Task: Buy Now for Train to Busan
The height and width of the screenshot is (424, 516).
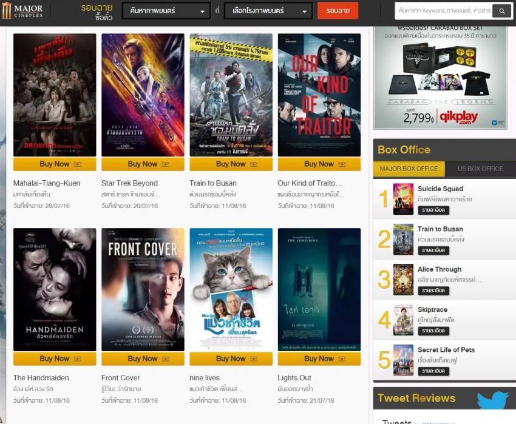Action: tap(231, 164)
